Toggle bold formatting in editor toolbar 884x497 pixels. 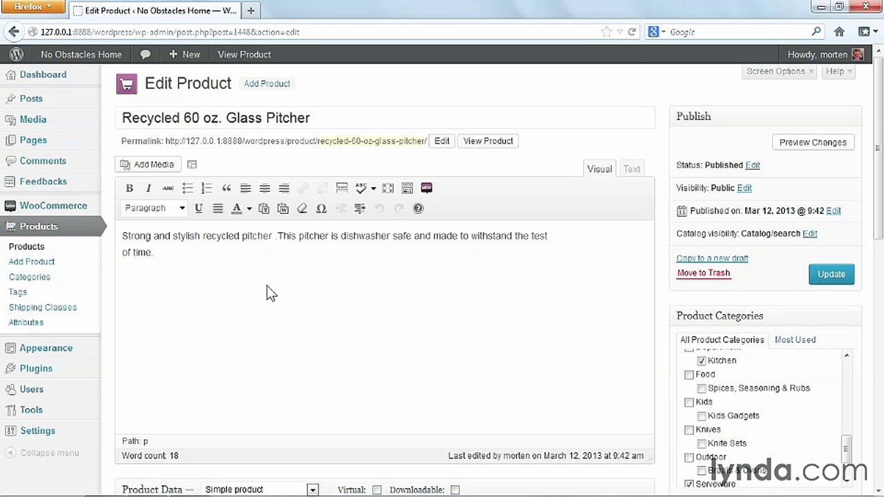point(129,188)
